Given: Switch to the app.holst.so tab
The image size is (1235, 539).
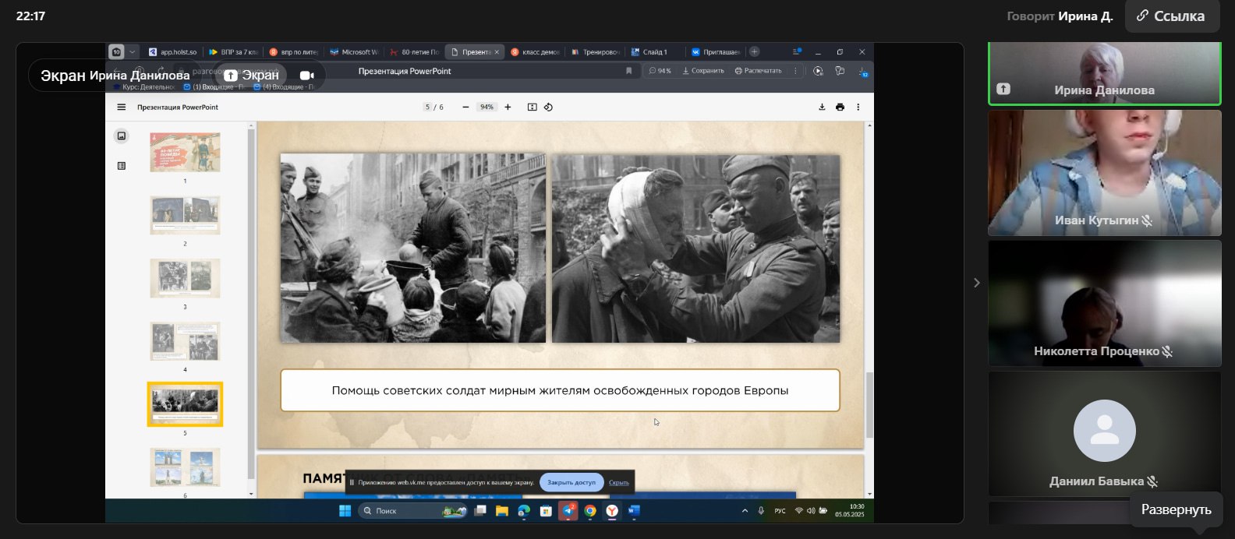Looking at the screenshot, I should tap(173, 52).
